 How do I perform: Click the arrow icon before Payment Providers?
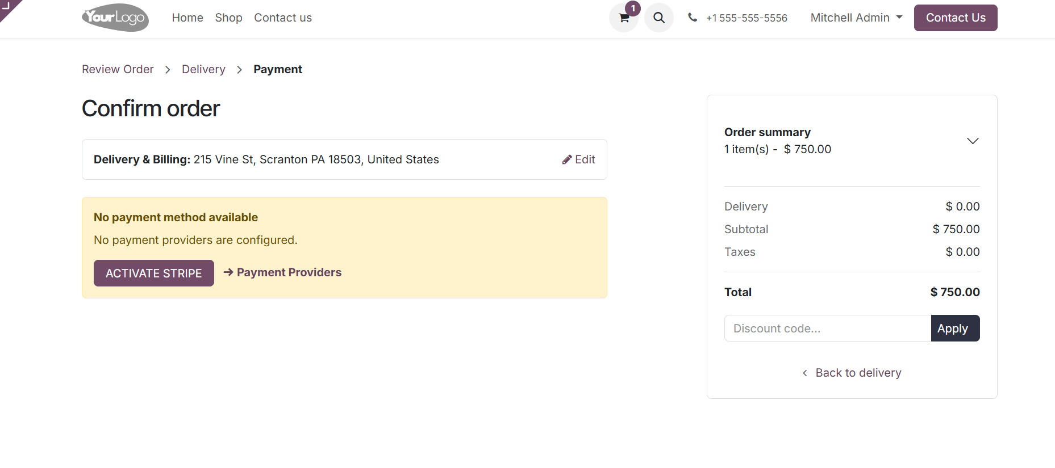pos(228,272)
